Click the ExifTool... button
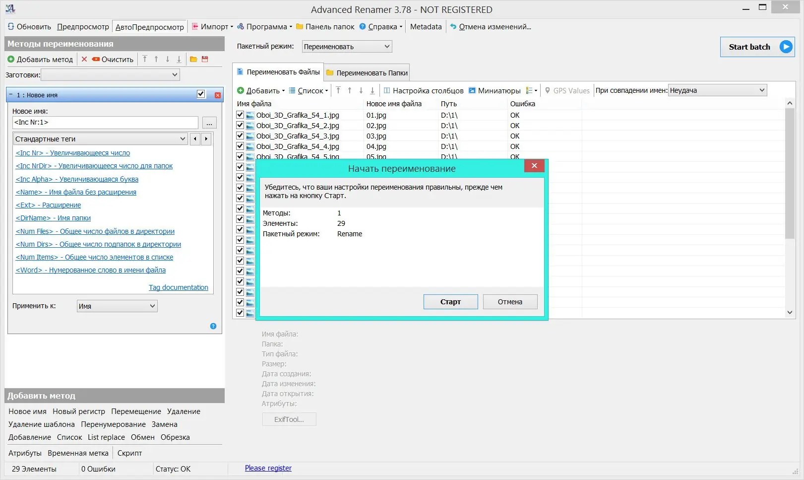The width and height of the screenshot is (804, 480). [x=289, y=419]
